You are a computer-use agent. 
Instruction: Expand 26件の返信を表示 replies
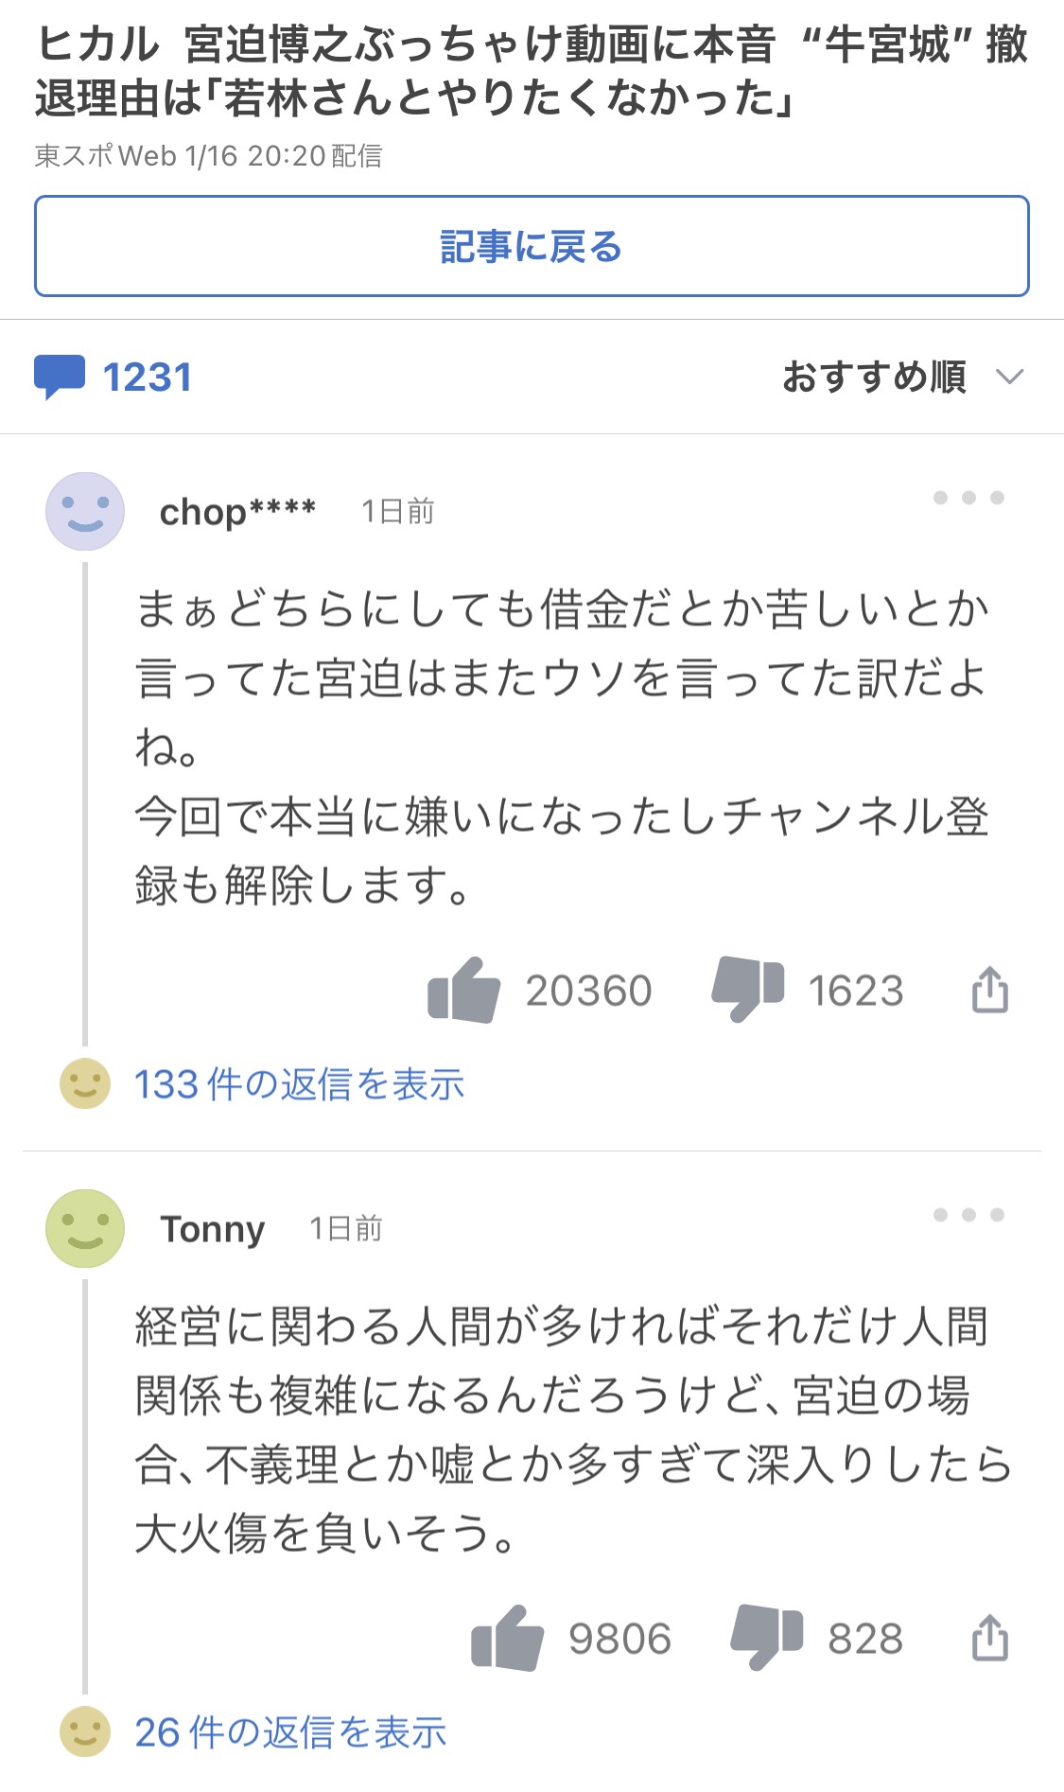pos(290,1732)
